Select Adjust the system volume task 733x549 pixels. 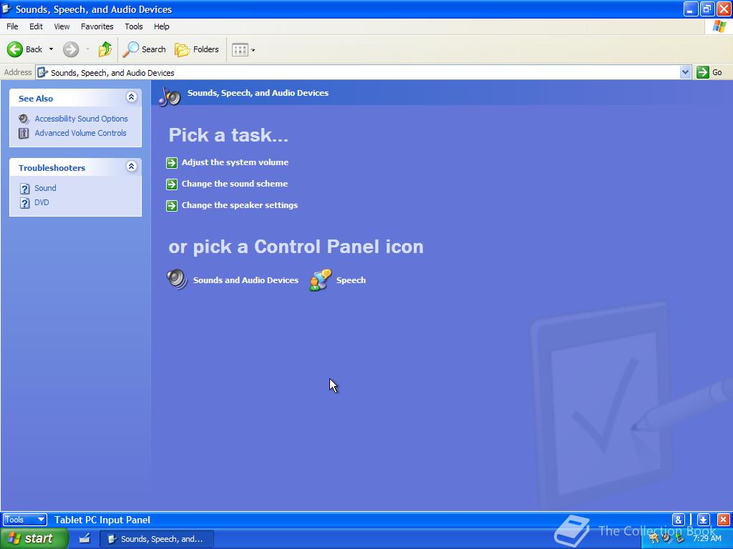[x=235, y=162]
